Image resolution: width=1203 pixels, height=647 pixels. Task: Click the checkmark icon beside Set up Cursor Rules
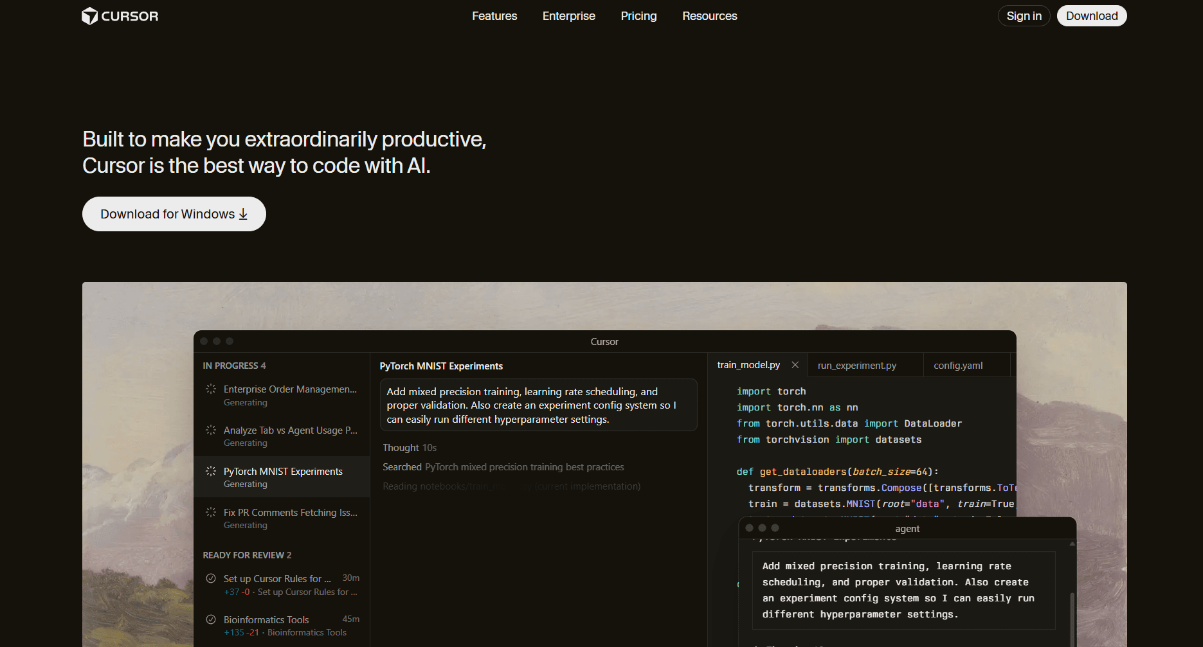click(x=210, y=578)
